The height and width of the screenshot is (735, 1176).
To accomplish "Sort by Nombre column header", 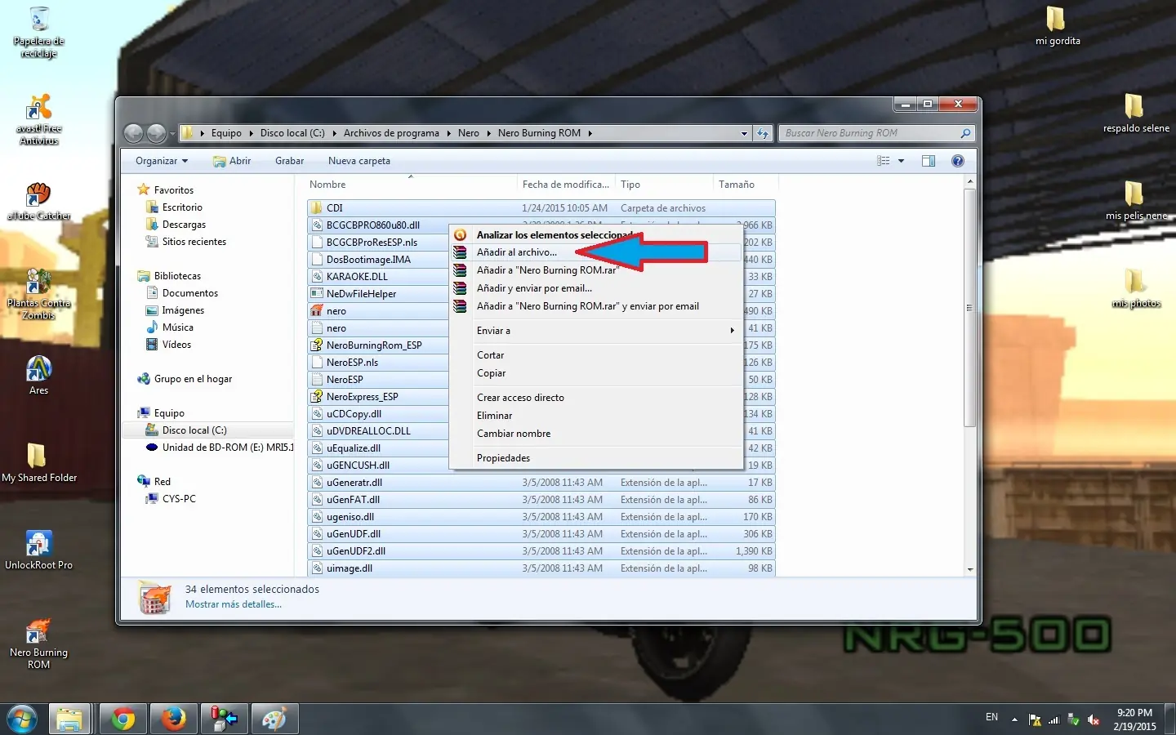I will 411,185.
